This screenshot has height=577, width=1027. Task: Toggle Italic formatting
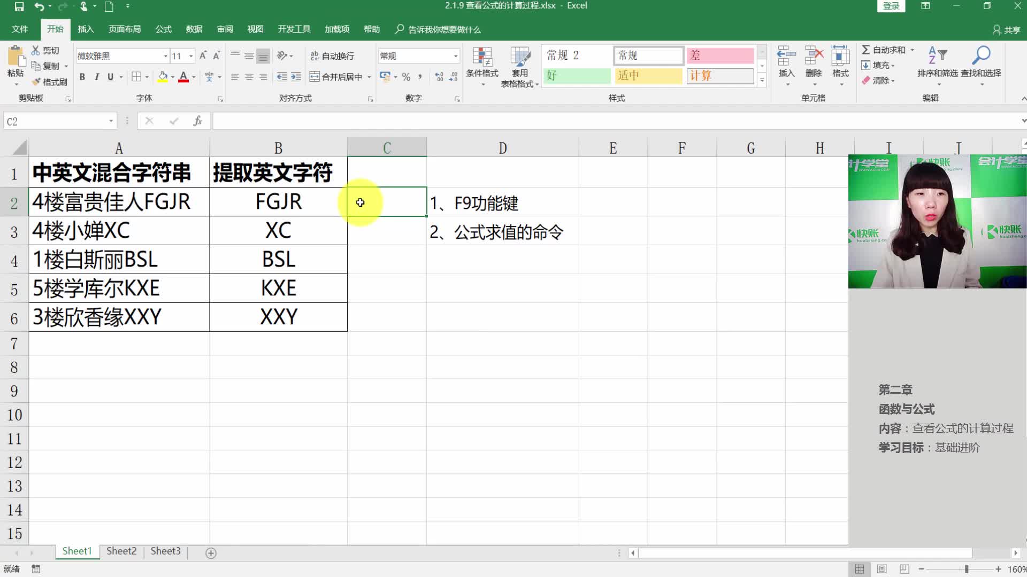(x=96, y=77)
